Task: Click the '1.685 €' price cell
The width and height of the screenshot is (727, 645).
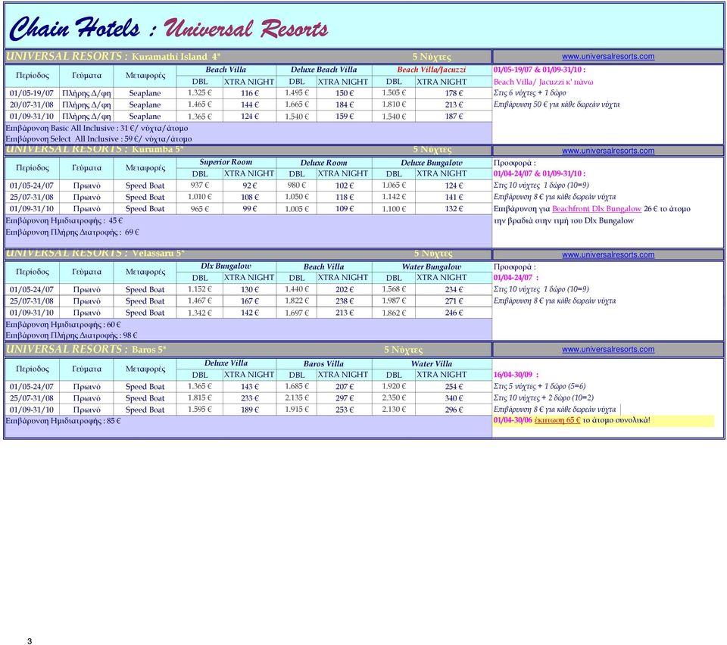Action: pyautogui.click(x=296, y=386)
